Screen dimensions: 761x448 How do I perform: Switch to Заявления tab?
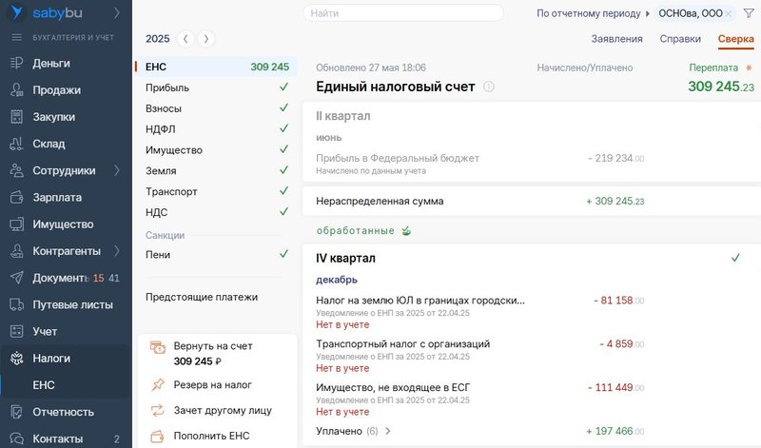(616, 39)
